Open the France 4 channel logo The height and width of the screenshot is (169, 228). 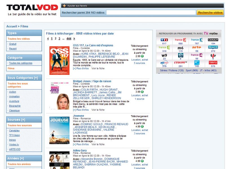point(197,55)
